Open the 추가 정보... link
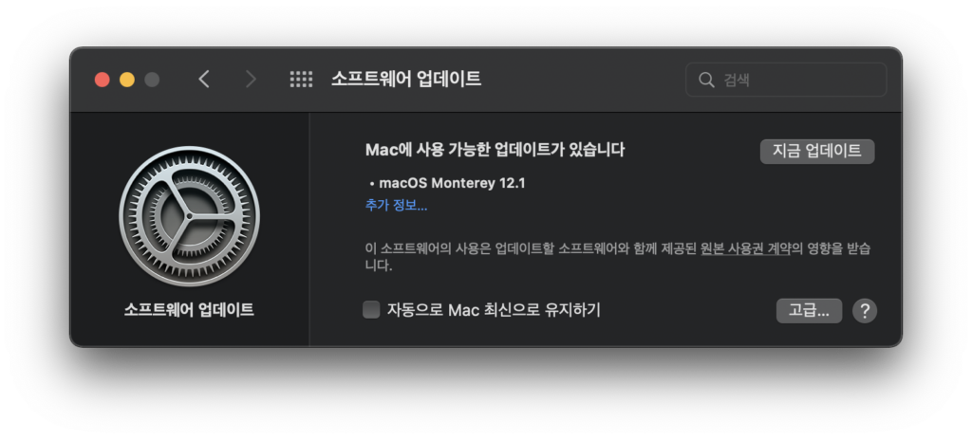972x439 pixels. [x=396, y=206]
